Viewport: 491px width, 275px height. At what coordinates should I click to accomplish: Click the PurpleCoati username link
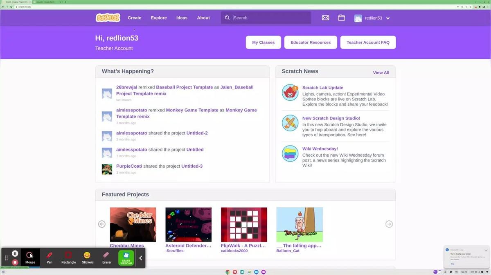click(x=129, y=166)
